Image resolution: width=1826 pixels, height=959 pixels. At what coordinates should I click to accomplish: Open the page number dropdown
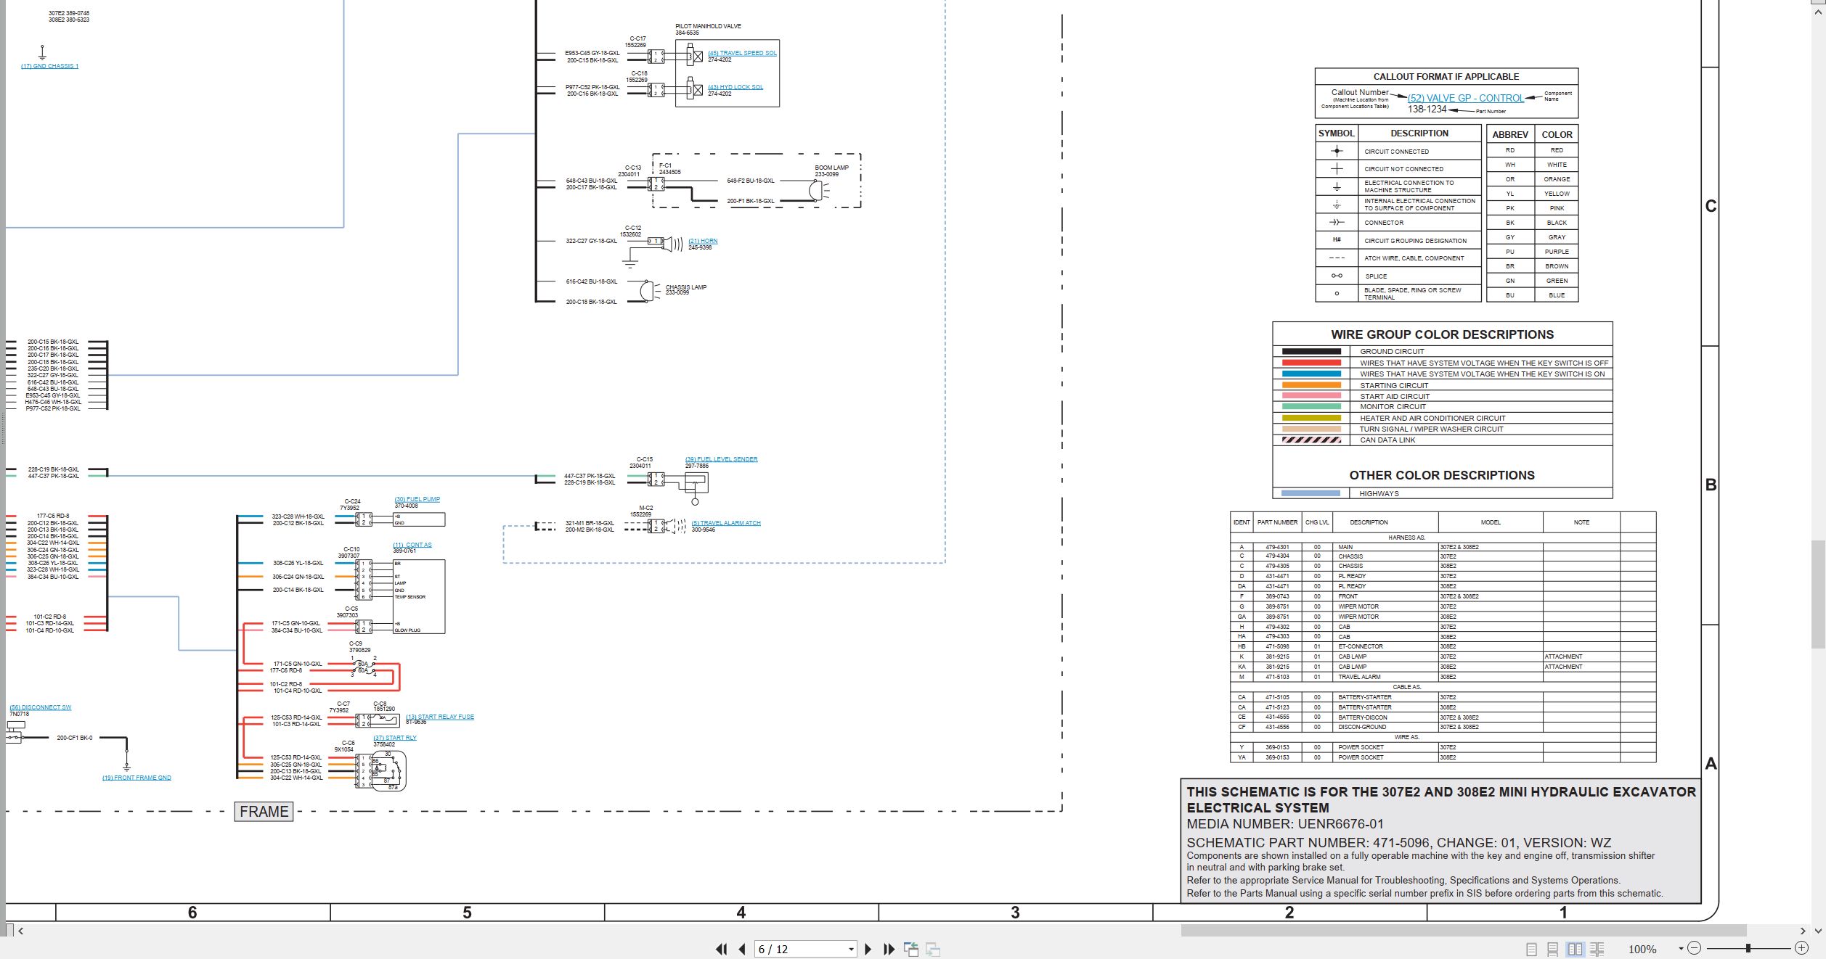click(x=851, y=949)
